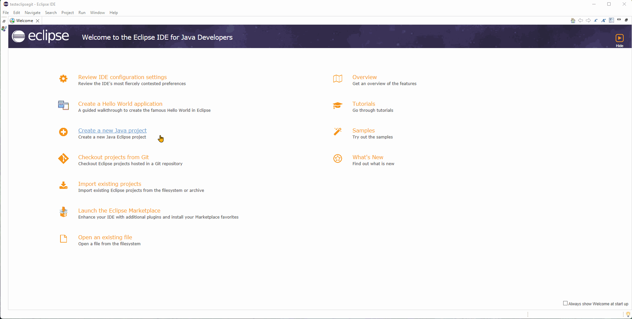This screenshot has width=632, height=319.
Task: Open the What's New link
Action: tap(368, 157)
